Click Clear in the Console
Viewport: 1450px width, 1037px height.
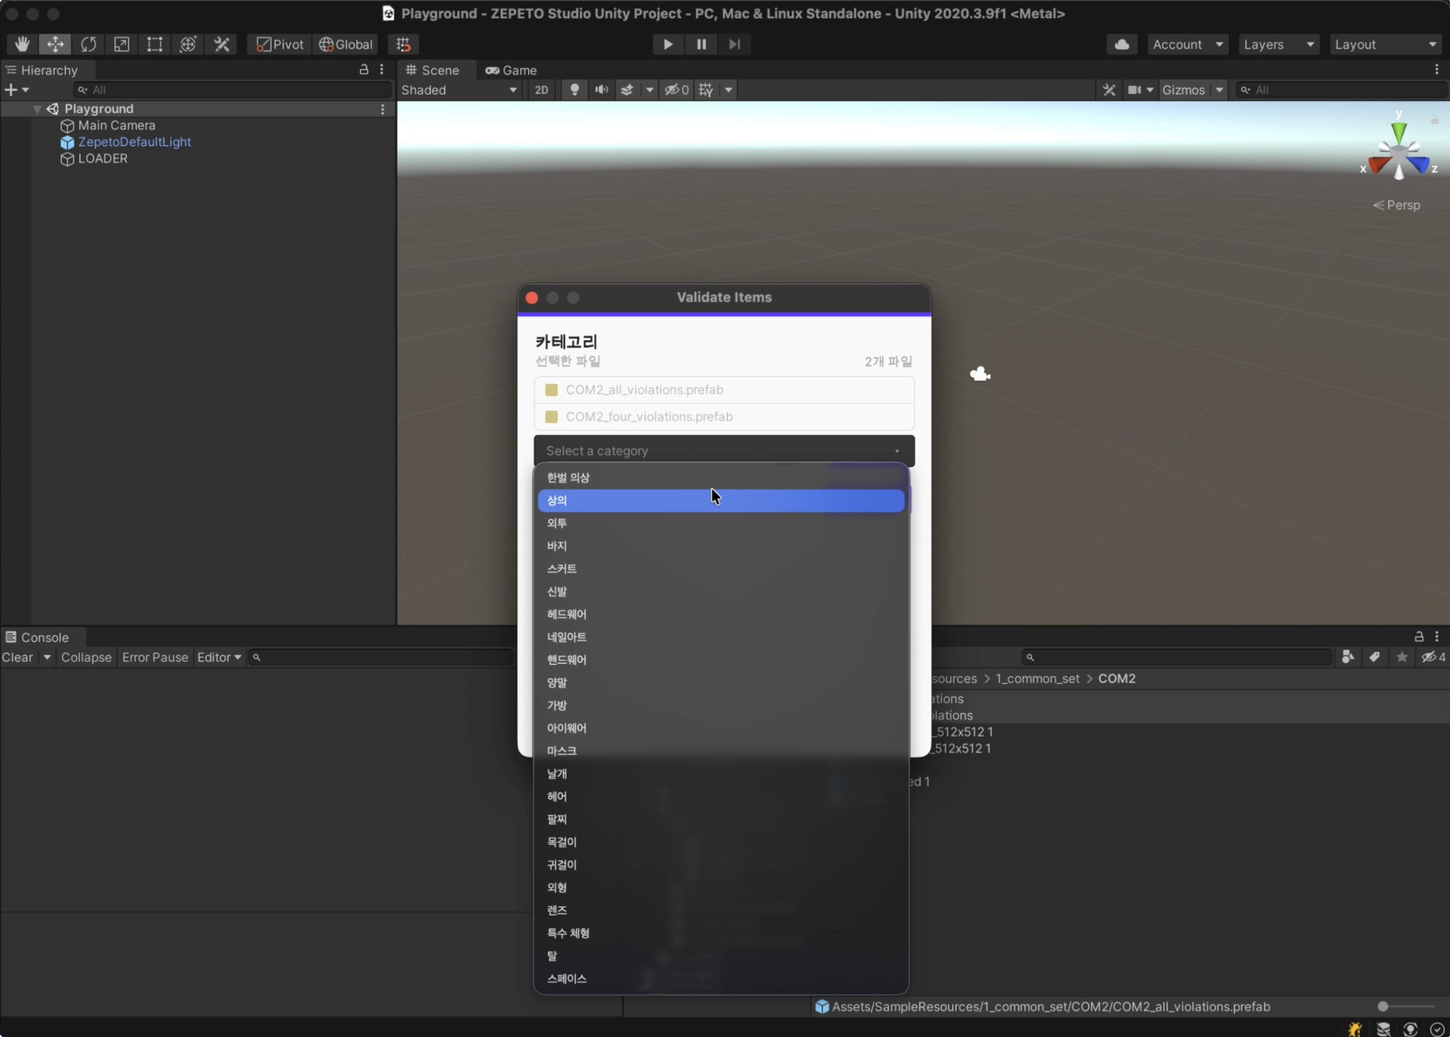pyautogui.click(x=17, y=657)
